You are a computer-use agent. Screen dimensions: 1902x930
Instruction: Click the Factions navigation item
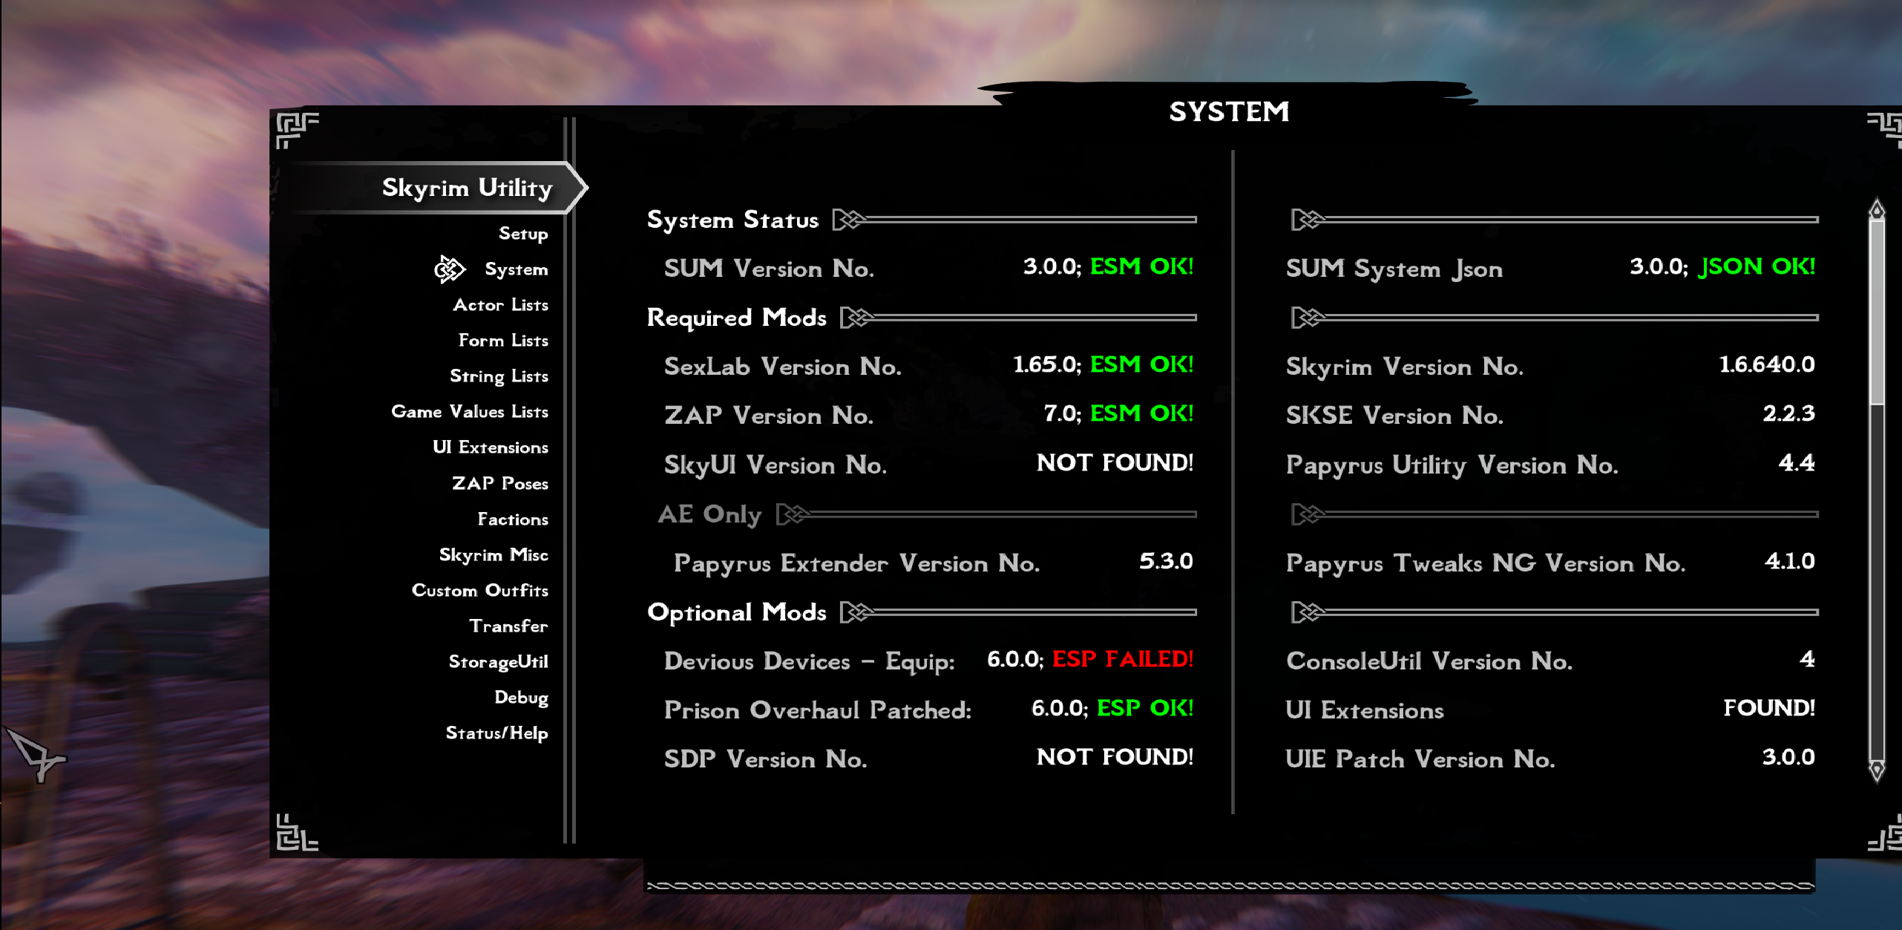pyautogui.click(x=512, y=518)
